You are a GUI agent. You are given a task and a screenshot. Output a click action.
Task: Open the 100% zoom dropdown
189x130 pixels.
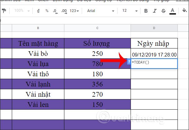[22, 11]
